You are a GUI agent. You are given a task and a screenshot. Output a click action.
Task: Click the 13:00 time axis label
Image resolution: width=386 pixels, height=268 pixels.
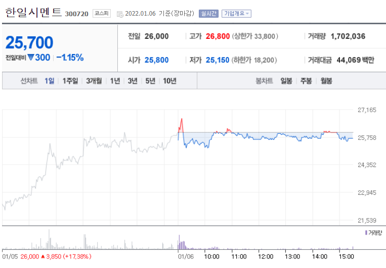coord(292,257)
